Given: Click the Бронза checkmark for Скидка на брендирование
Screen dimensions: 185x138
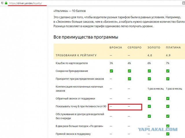Looking at the screenshot, I should [111, 71].
